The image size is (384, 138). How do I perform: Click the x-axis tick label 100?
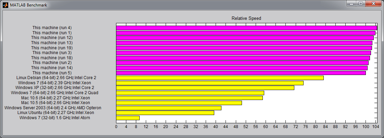point(366,127)
